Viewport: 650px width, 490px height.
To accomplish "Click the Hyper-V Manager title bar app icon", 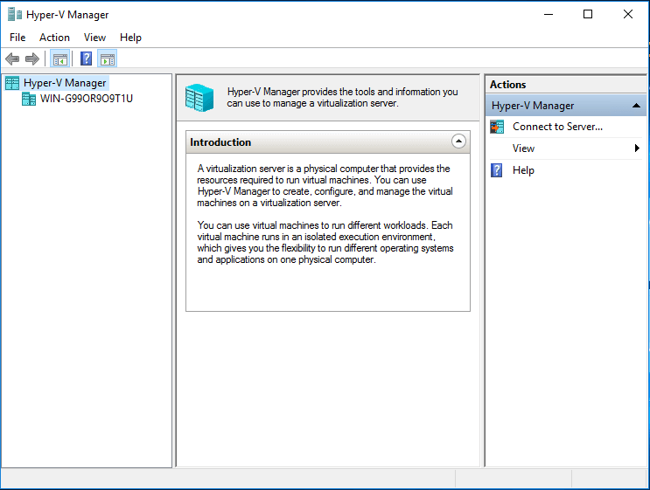I will (x=15, y=15).
